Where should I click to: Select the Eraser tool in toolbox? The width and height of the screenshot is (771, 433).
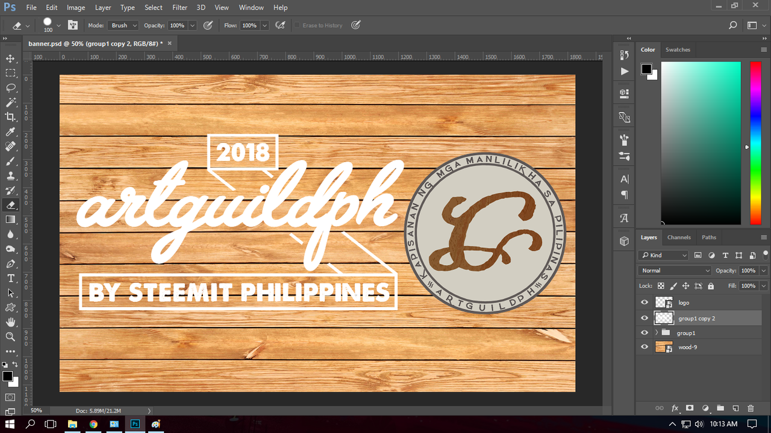(x=10, y=205)
